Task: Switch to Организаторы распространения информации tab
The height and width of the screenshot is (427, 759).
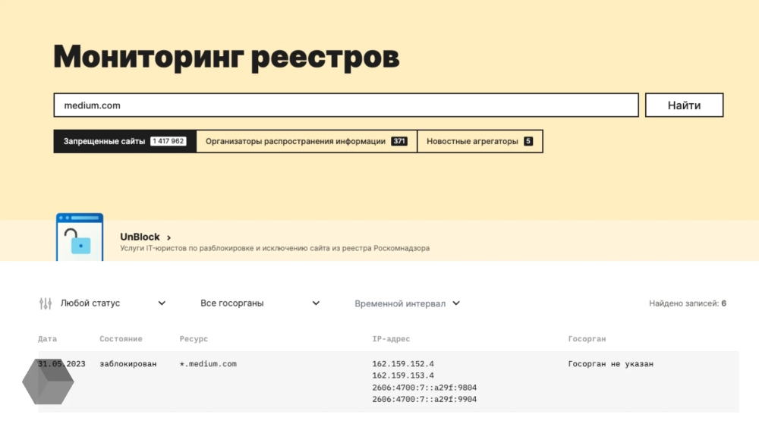Action: [x=306, y=141]
